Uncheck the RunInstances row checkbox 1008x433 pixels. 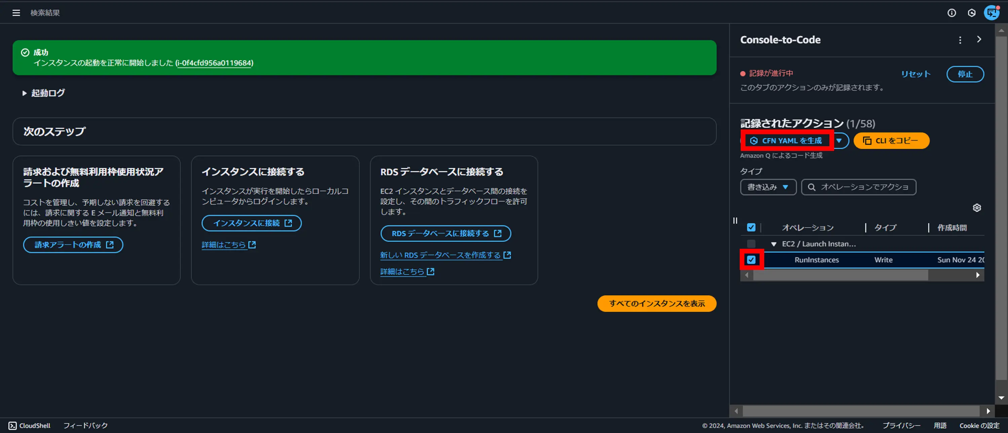coord(751,260)
